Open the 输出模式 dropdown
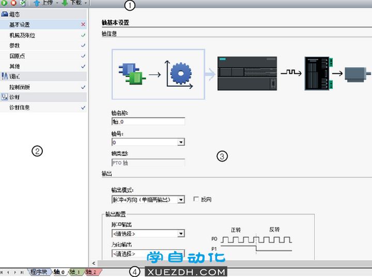The image size is (372, 277). point(181,200)
